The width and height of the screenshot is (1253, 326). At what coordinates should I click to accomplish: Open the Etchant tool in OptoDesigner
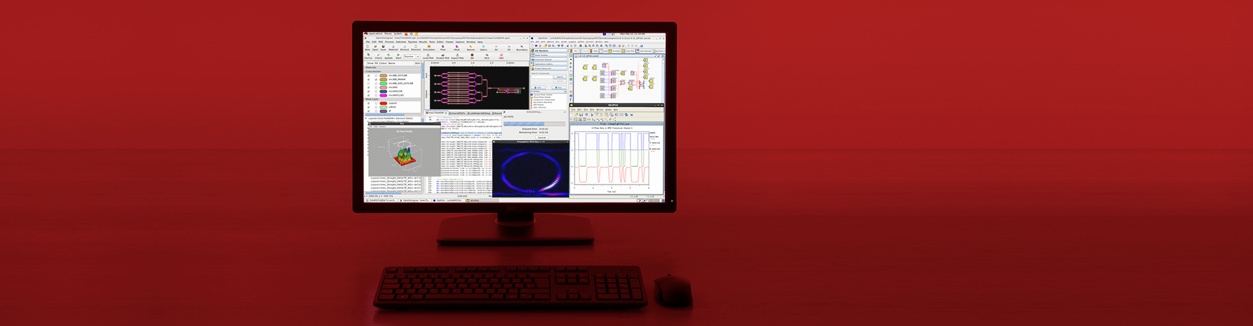click(405, 48)
